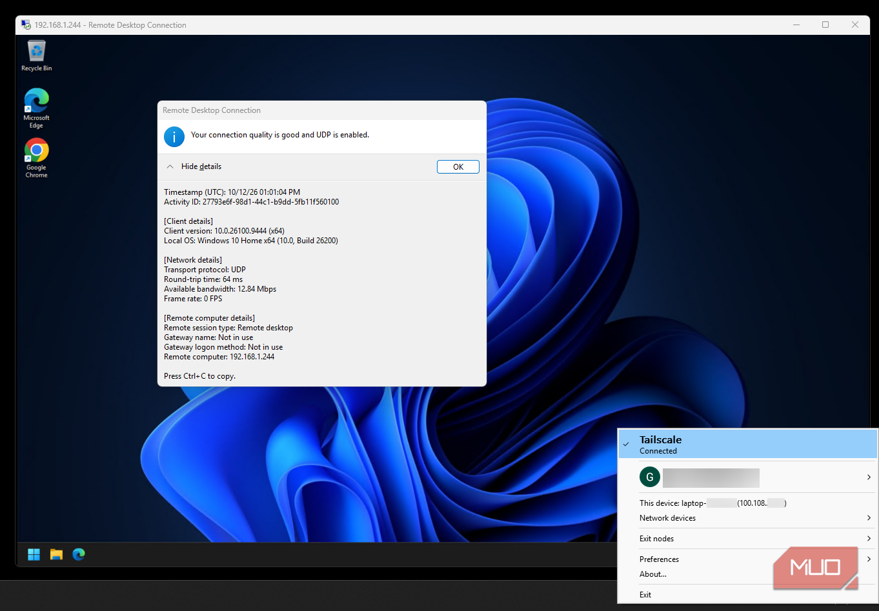Click the Gateway name: Not in use line

[208, 337]
